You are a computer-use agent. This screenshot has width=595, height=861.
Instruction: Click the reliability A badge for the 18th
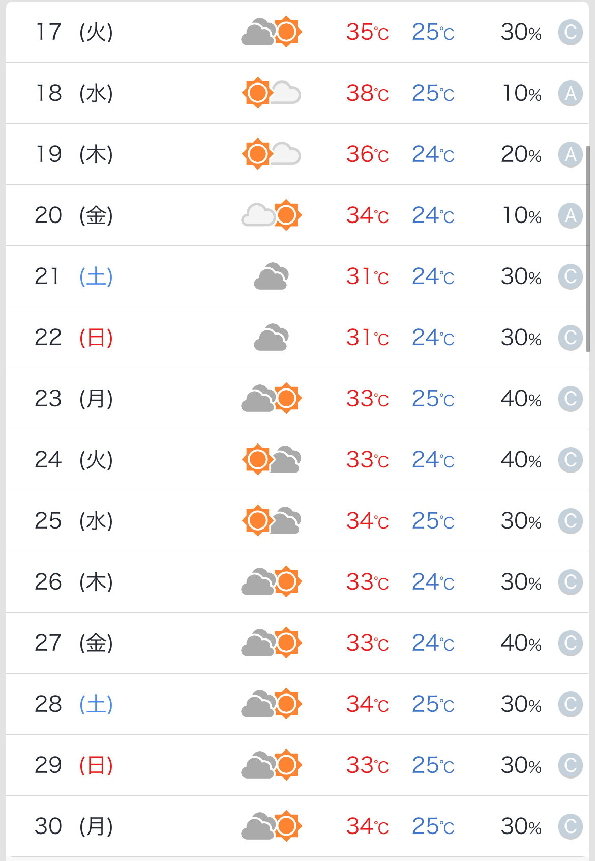point(570,94)
